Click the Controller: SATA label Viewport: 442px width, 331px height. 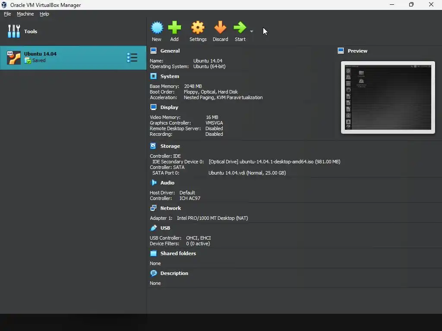167,167
